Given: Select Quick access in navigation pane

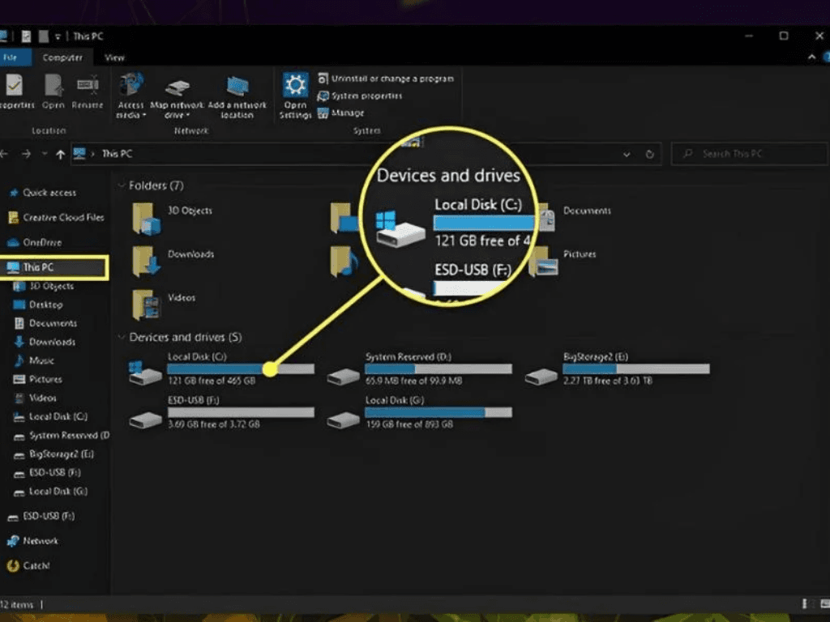Looking at the screenshot, I should (49, 193).
